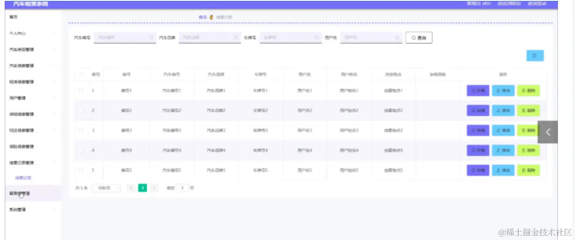575x240 pixels.
Task: Expand the 租赁信息管理 sidebar chevron
Action: (54, 82)
